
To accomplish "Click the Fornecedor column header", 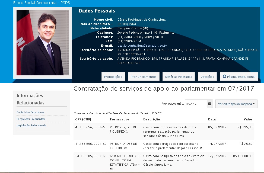I will coord(119,119).
